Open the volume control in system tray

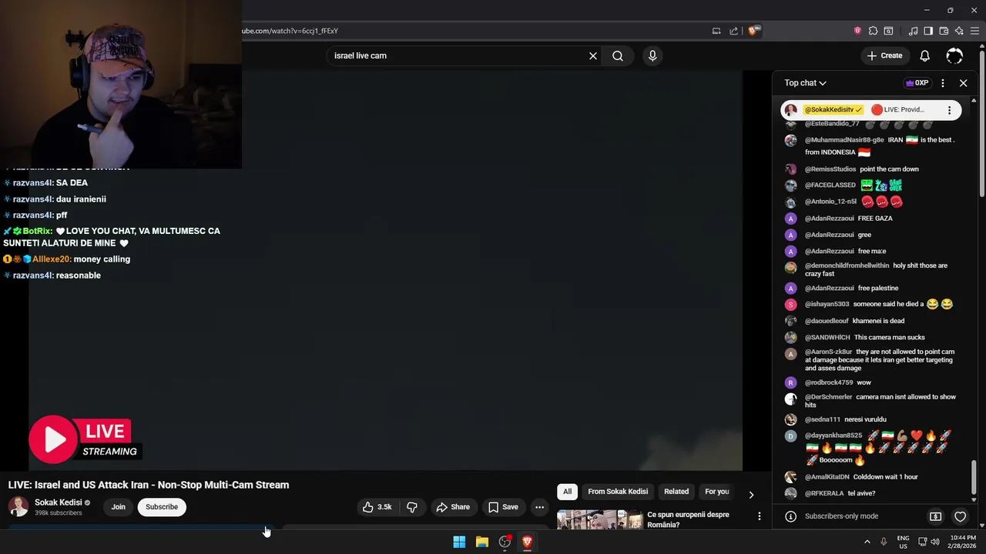[x=934, y=542]
